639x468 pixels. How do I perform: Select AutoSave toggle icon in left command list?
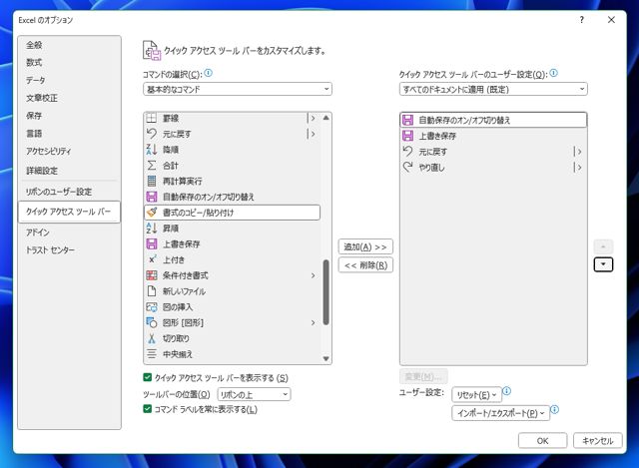click(x=152, y=197)
